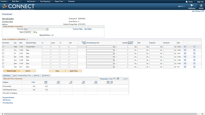Switch to the Summary tab
Image resolution: width=205 pixels, height=115 pixels.
click(x=7, y=75)
